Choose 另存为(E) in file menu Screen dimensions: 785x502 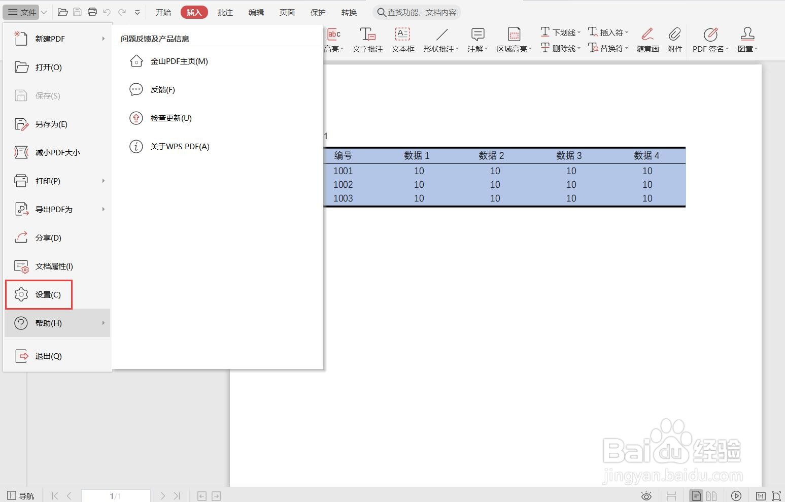click(57, 124)
